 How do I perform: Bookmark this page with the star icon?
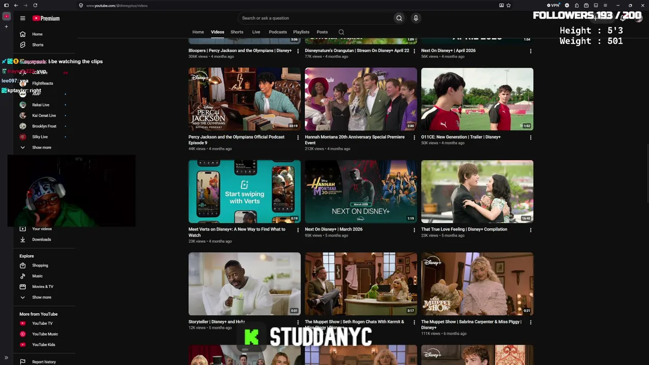(509, 6)
